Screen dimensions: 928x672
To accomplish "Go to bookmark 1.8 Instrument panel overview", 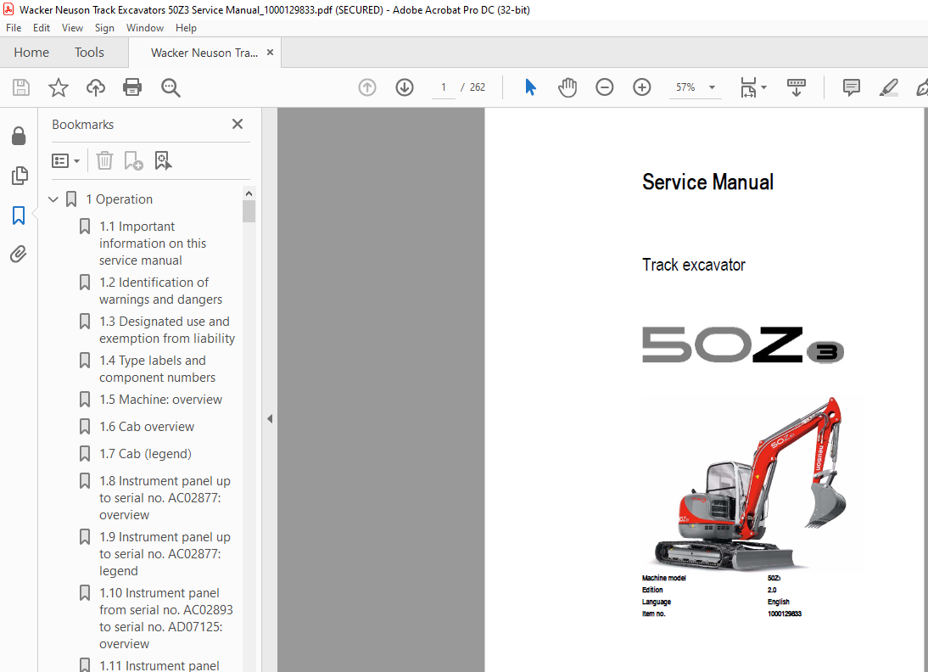I will pyautogui.click(x=165, y=498).
